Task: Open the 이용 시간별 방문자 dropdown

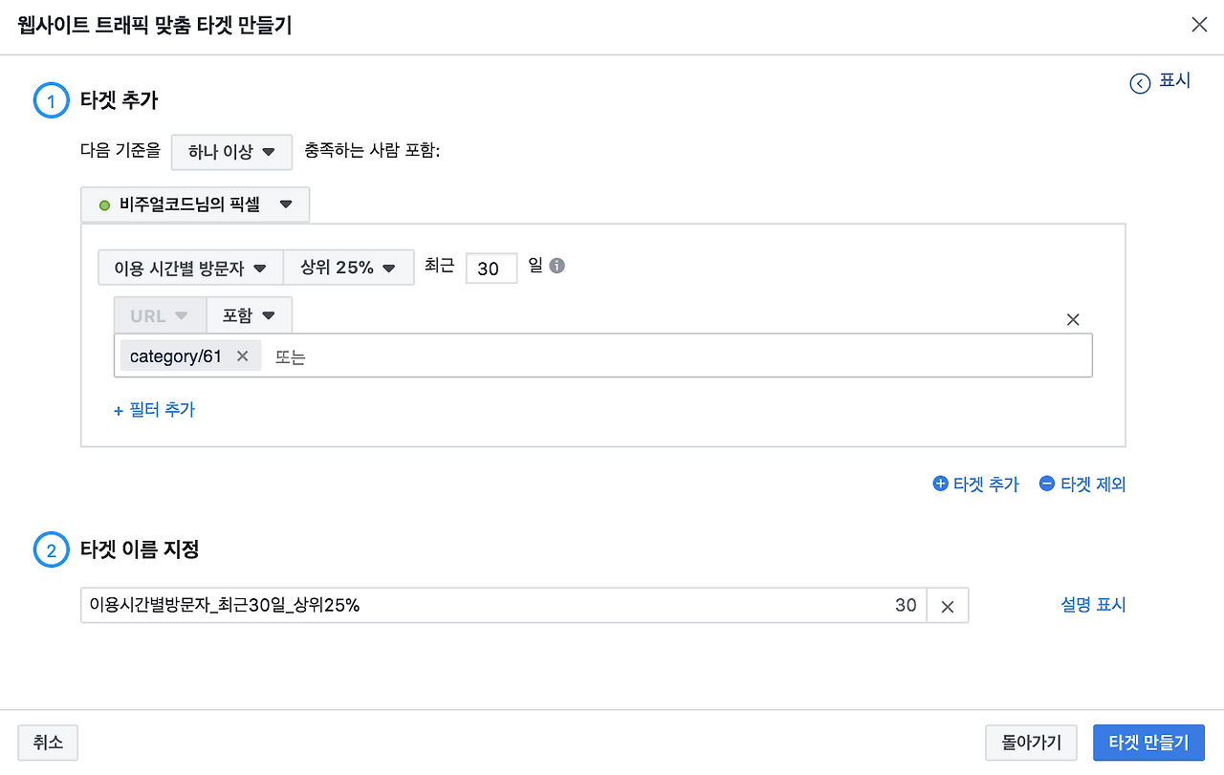Action: (x=190, y=269)
